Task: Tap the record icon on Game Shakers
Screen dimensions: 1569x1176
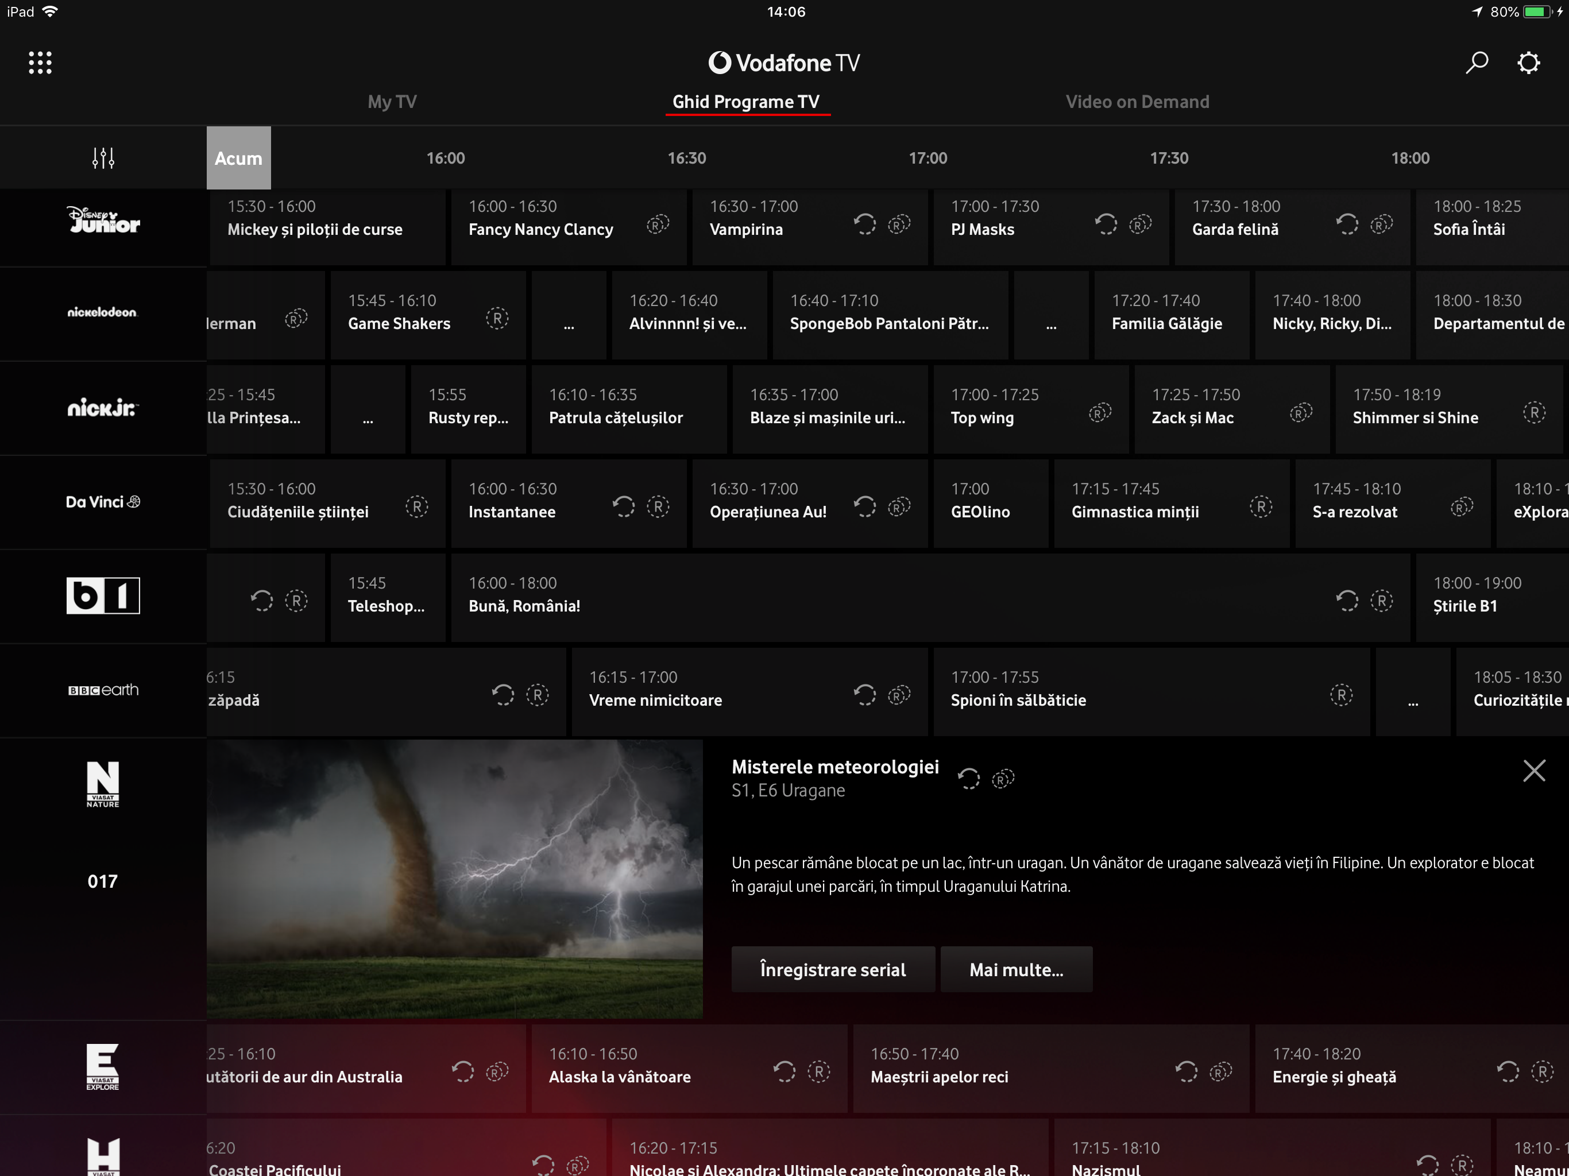Action: coord(497,319)
